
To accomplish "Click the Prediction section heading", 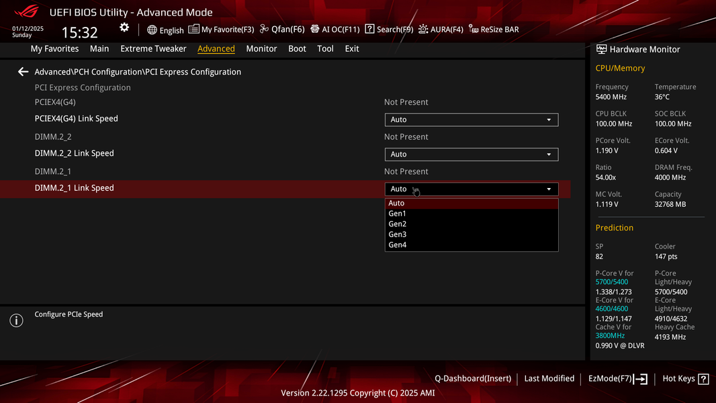I will pos(614,228).
